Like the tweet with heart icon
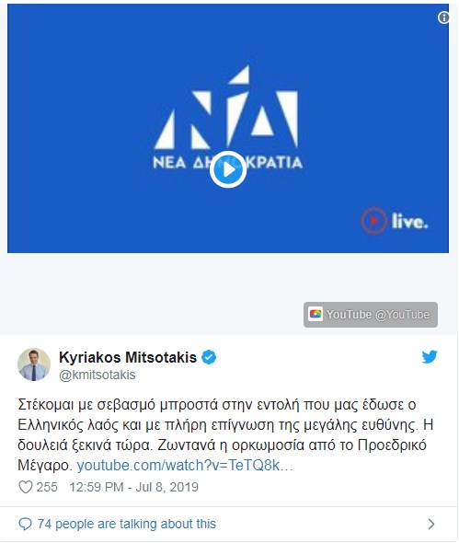 pos(26,487)
